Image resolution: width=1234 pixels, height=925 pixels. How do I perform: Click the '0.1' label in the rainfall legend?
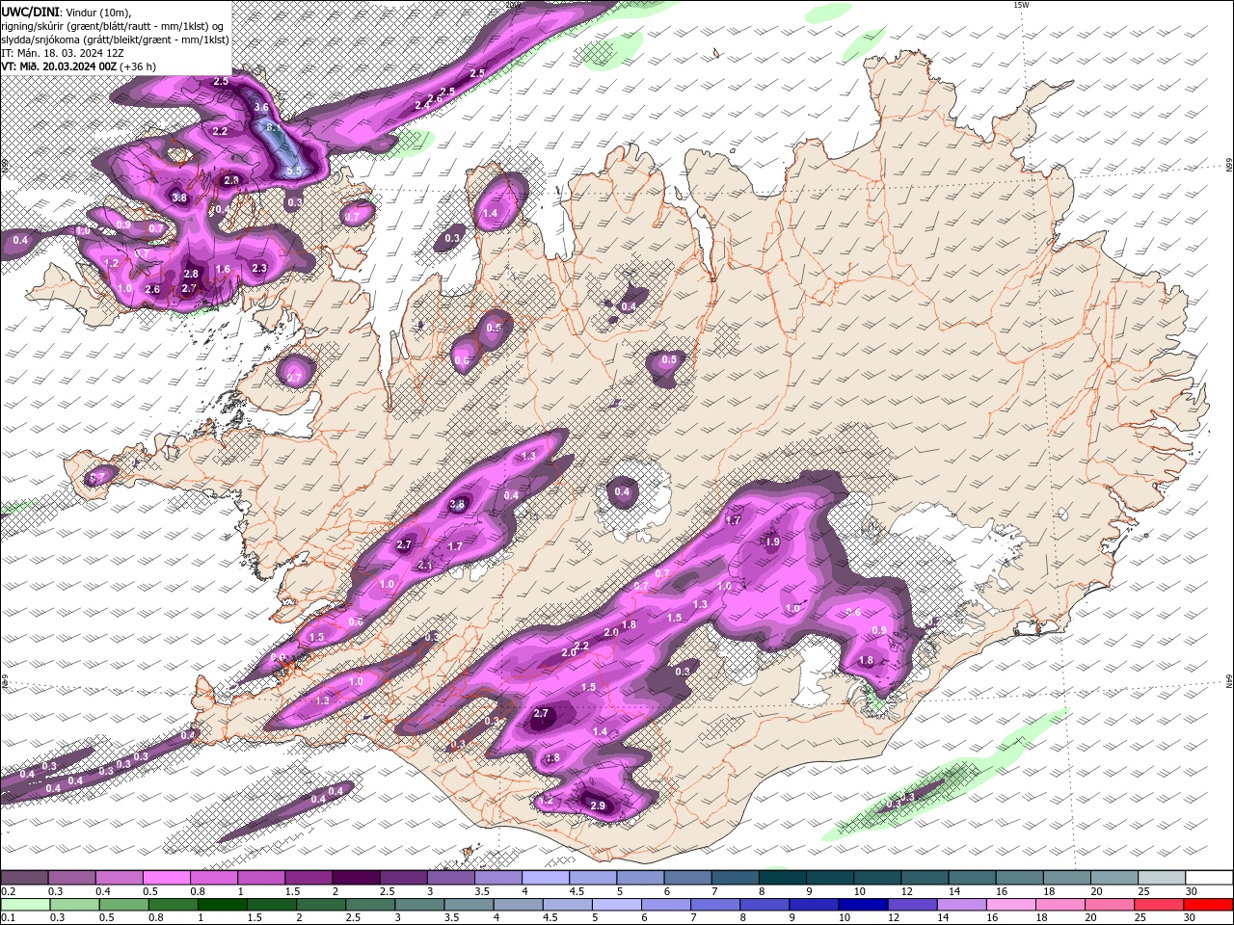pyautogui.click(x=8, y=918)
